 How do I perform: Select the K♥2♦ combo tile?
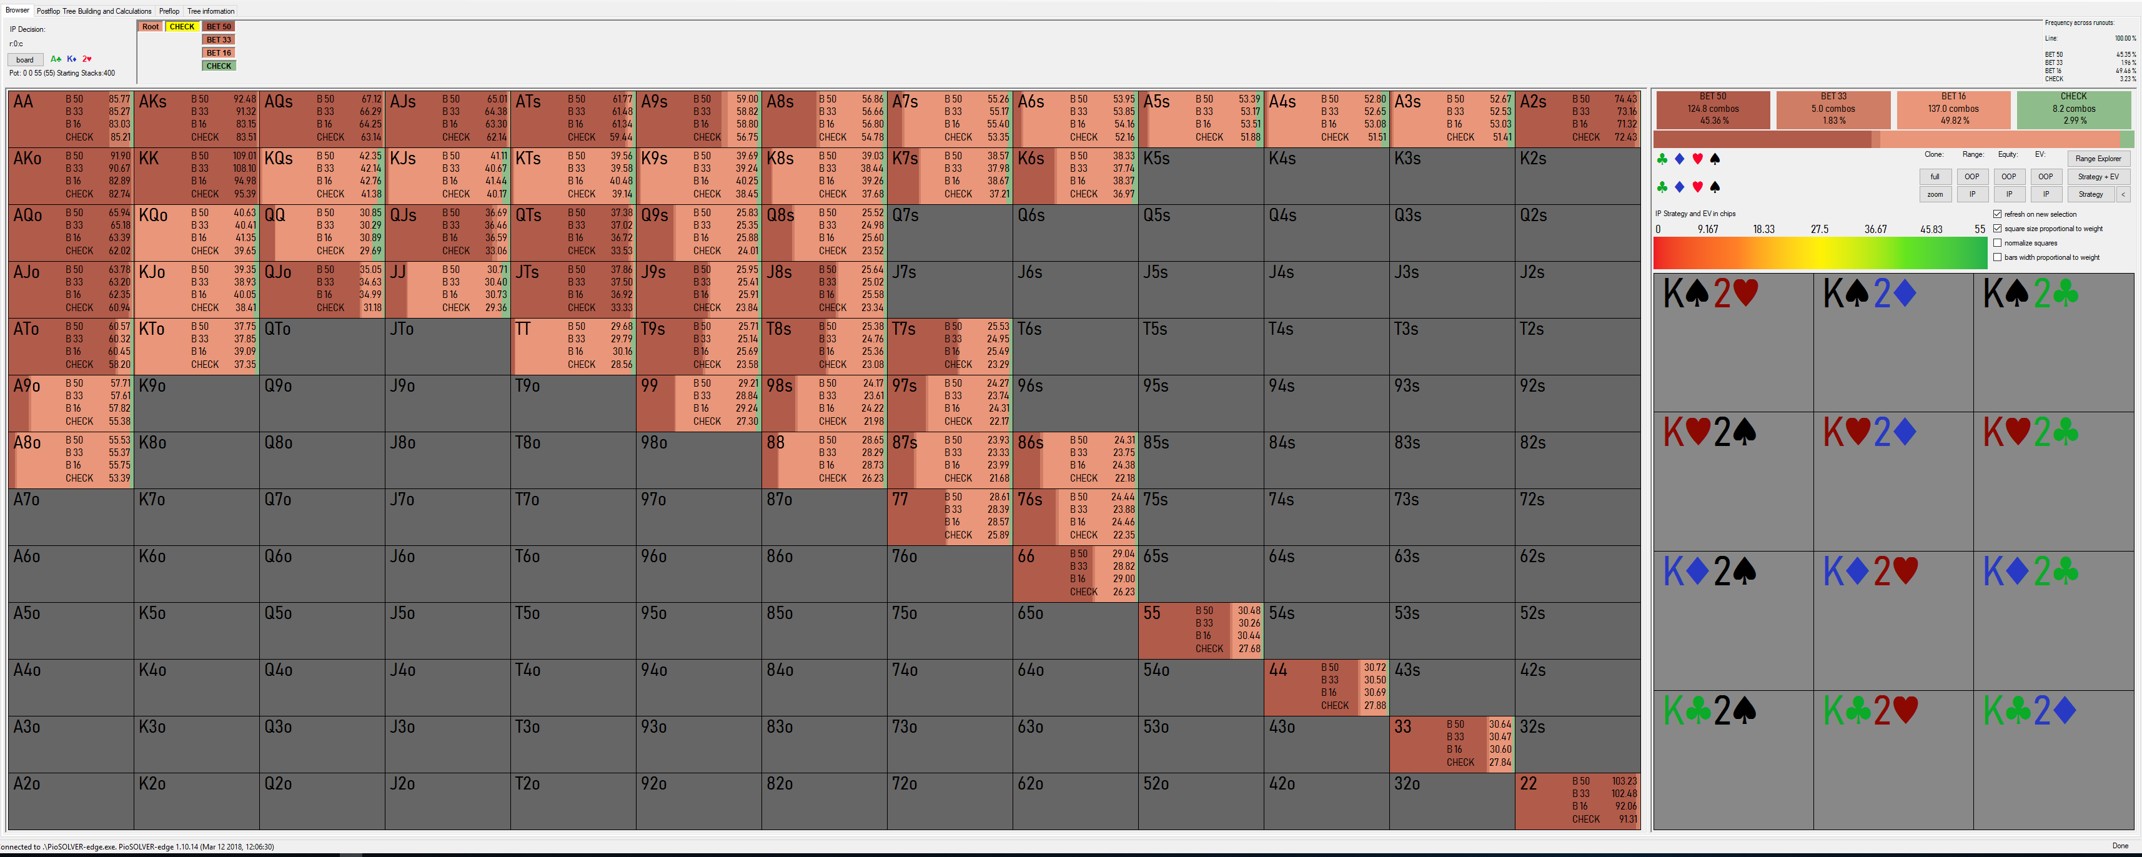pos(1893,480)
